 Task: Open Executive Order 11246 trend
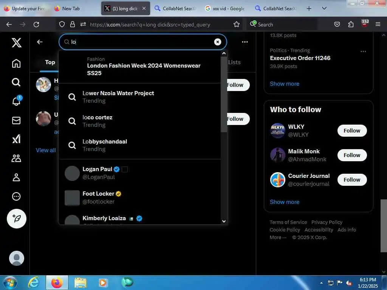click(300, 58)
